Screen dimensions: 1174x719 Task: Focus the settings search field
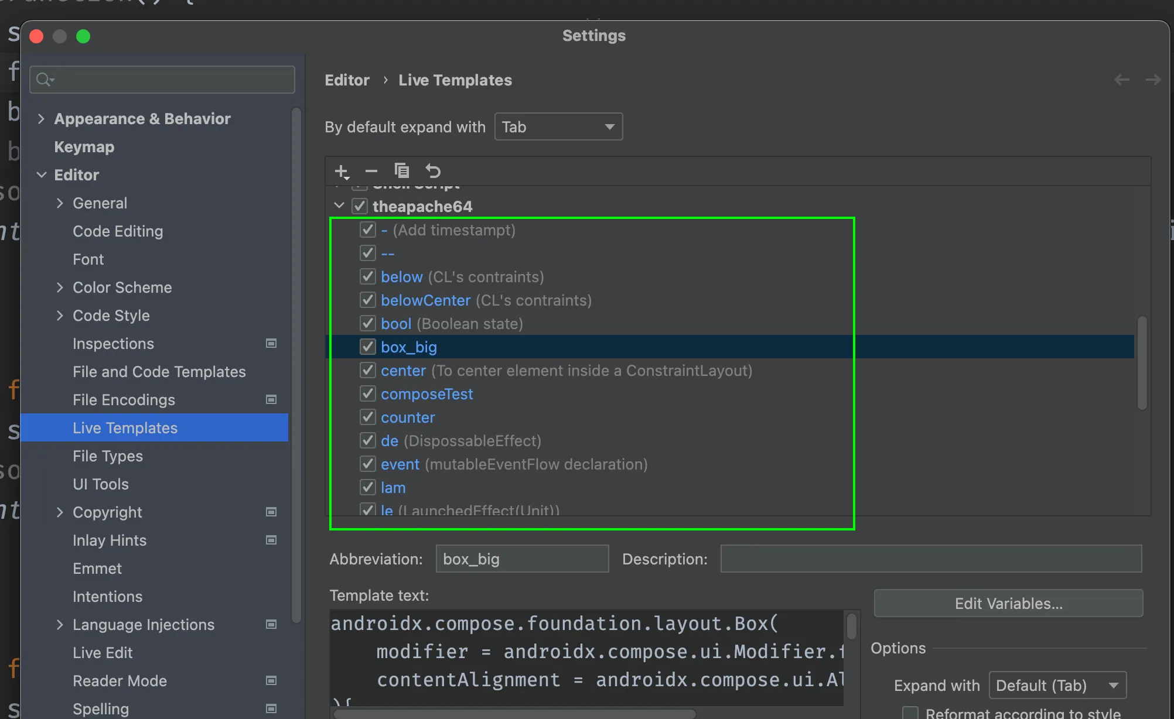(162, 80)
